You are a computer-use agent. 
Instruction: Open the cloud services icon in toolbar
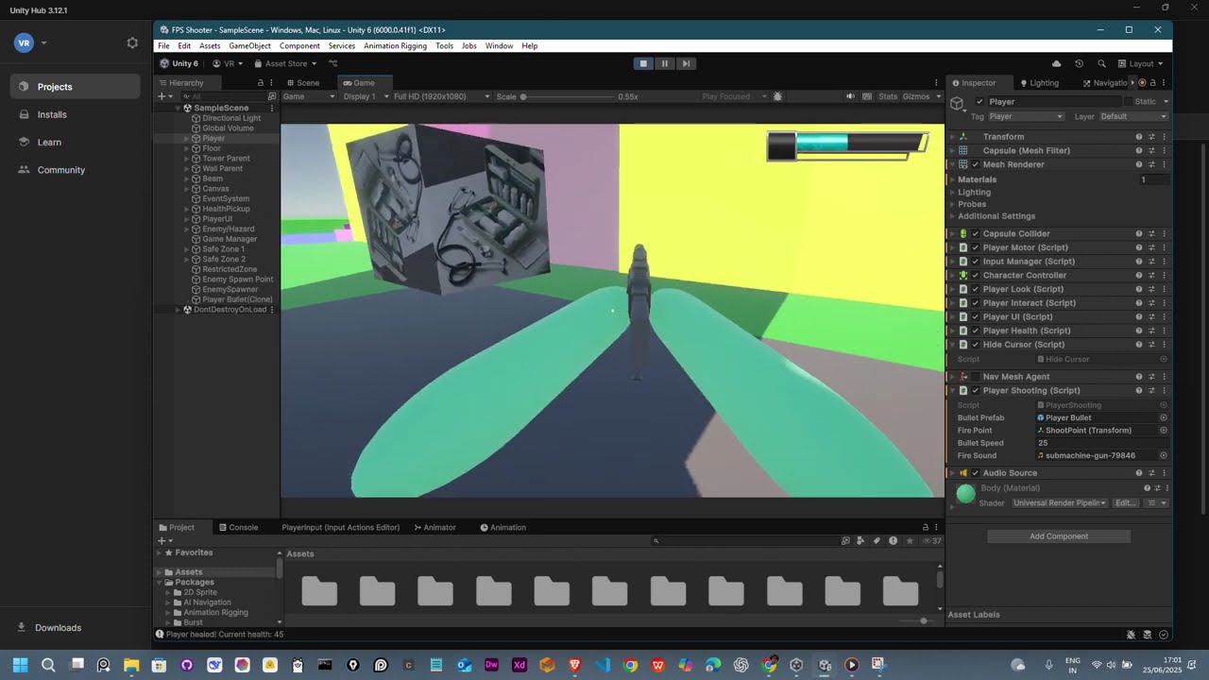(x=1056, y=63)
